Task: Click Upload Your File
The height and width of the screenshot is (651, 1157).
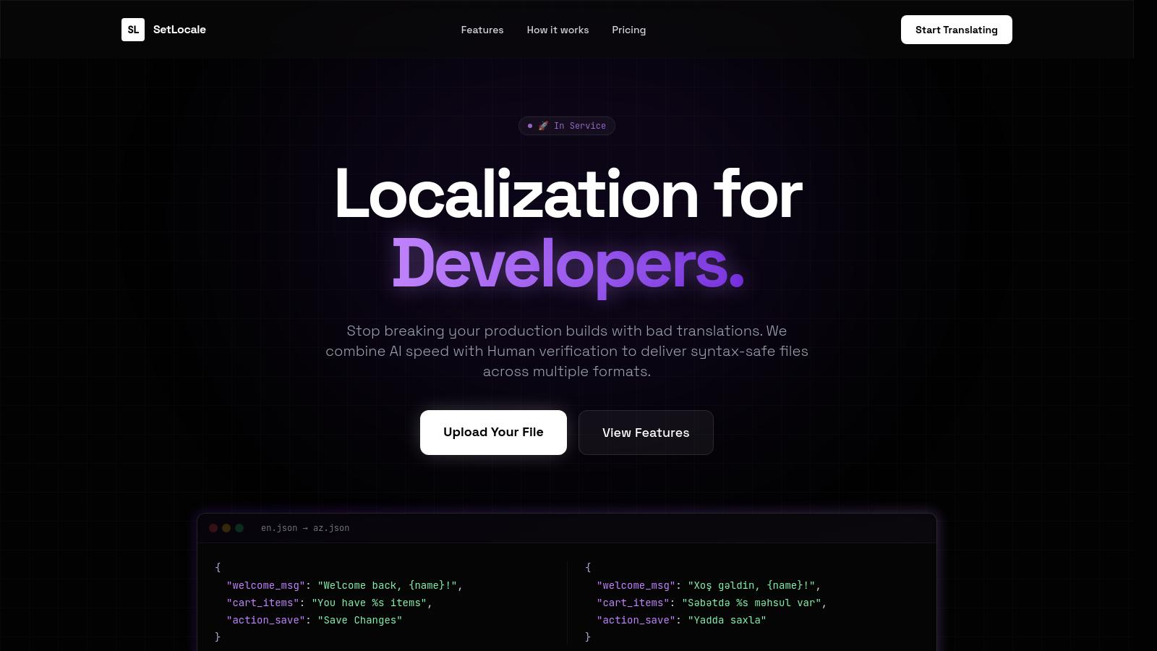Action: (x=493, y=432)
